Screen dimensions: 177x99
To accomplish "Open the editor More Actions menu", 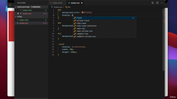I will (162, 3).
